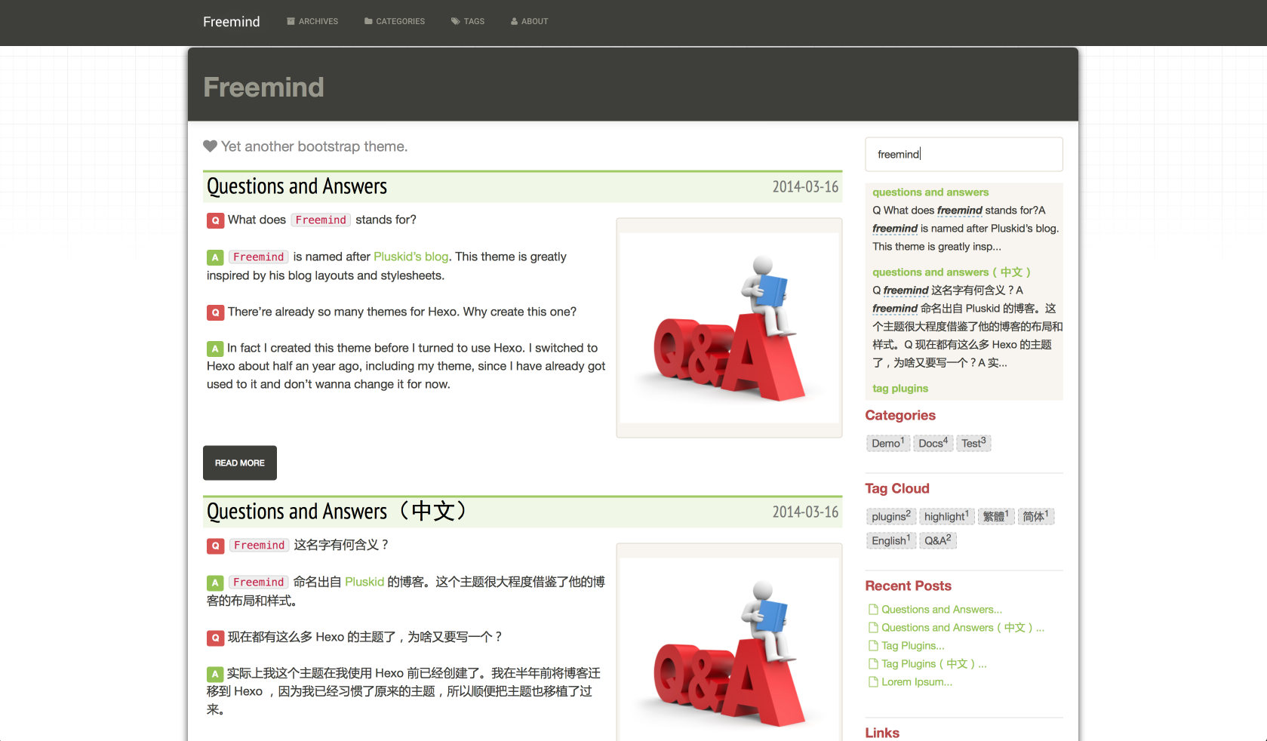Click the Q badge before 这名字有何含义
The image size is (1267, 741).
pos(215,546)
